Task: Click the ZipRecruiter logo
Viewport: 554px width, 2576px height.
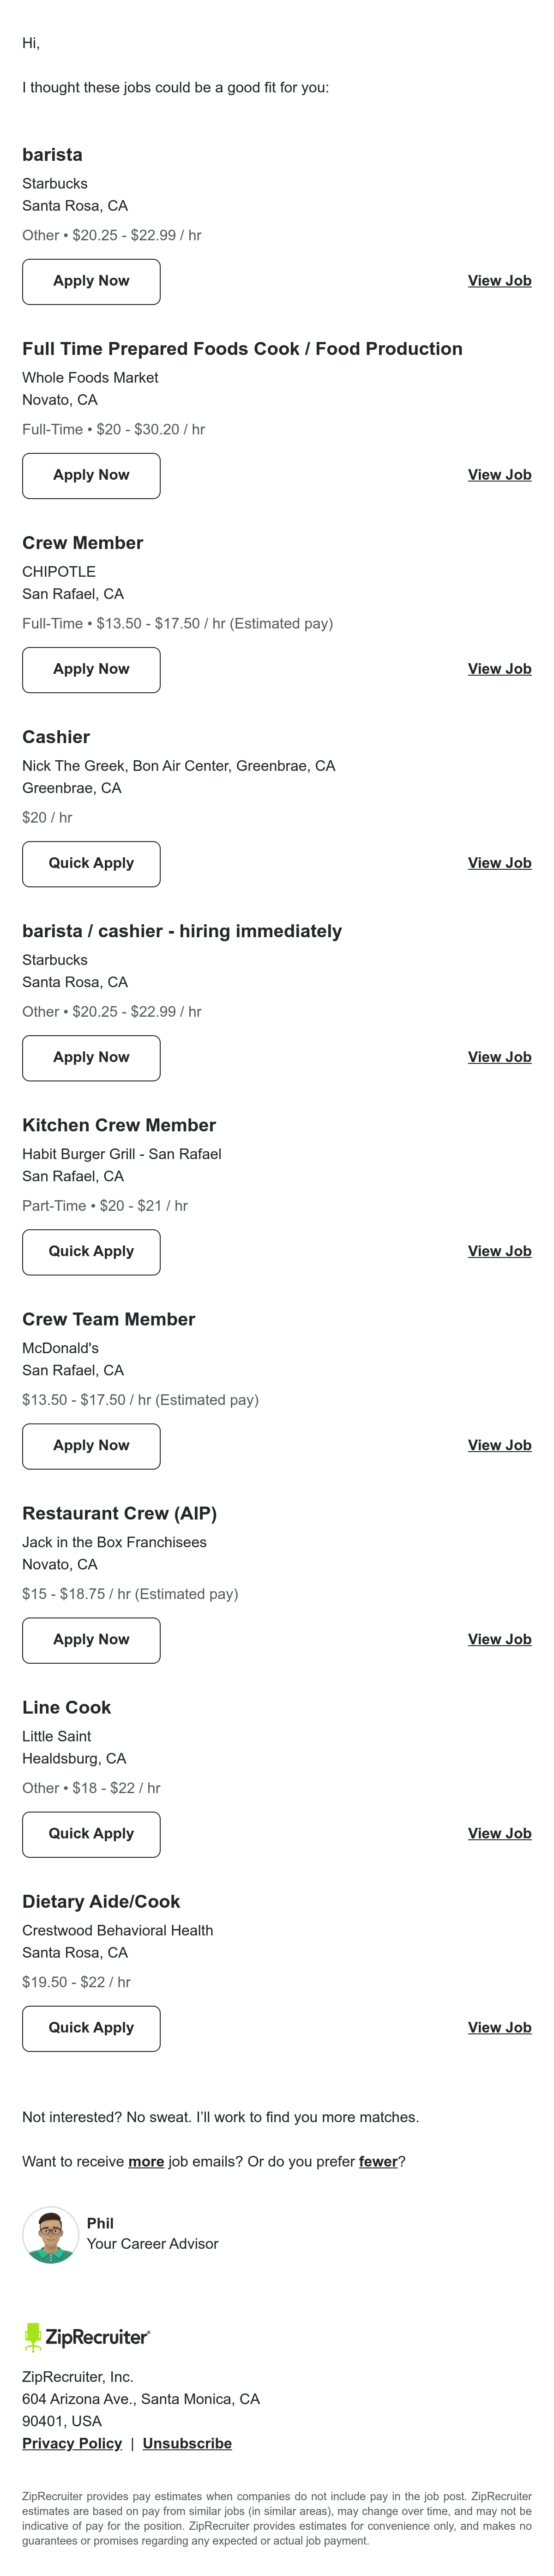Action: pos(86,2337)
